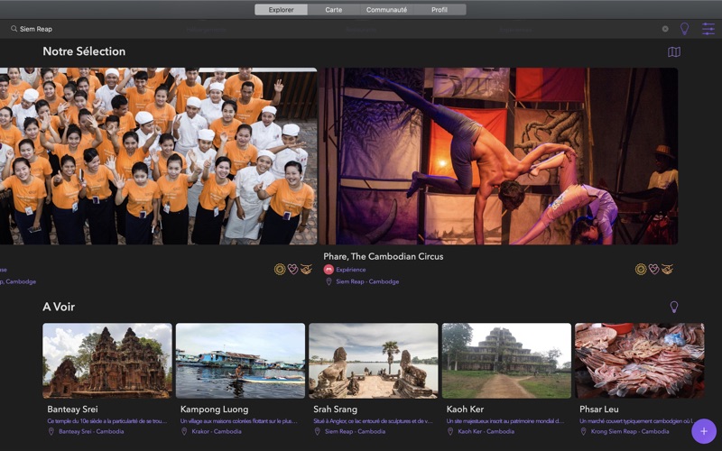722x451 pixels.
Task: Open the Phare circus acrobat photo
Action: (499, 156)
